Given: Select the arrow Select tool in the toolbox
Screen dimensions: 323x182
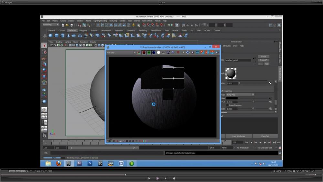Looking at the screenshot, I should [x=44, y=45].
